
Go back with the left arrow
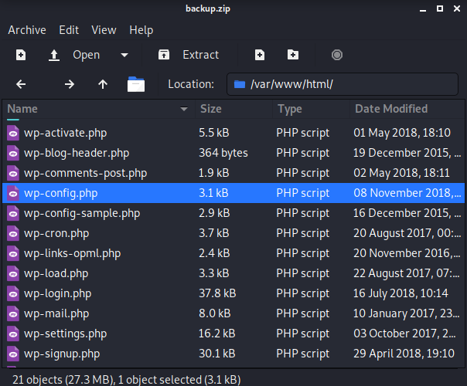pyautogui.click(x=21, y=84)
